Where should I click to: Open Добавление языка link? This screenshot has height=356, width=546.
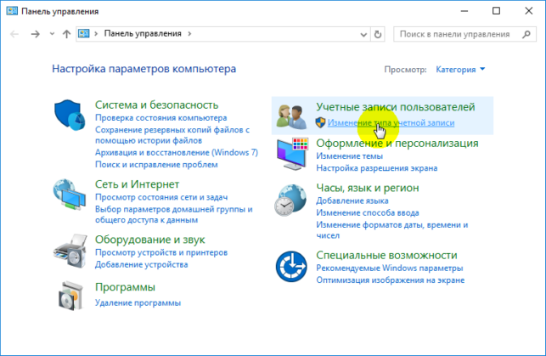click(352, 201)
